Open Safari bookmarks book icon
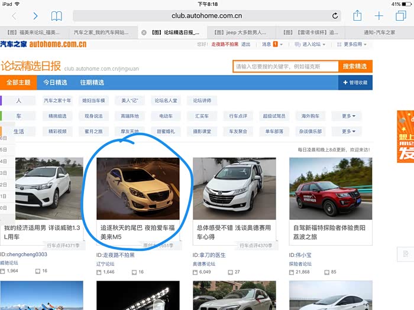 [x=56, y=16]
